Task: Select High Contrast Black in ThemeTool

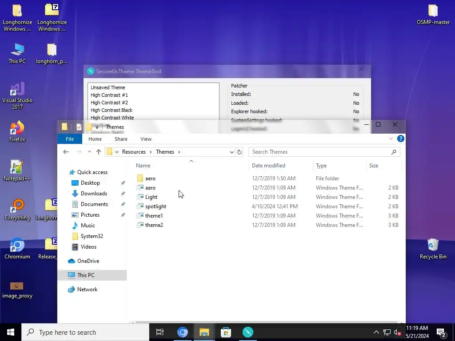Action: [112, 110]
